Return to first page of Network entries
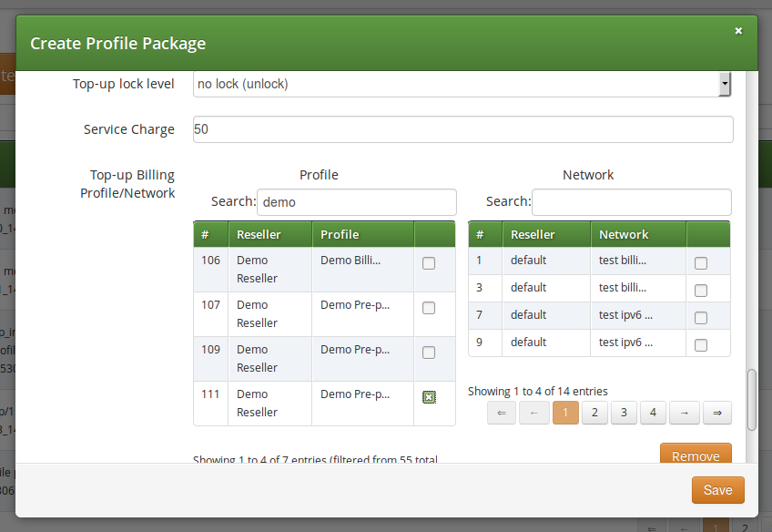772x532 pixels. [x=502, y=413]
